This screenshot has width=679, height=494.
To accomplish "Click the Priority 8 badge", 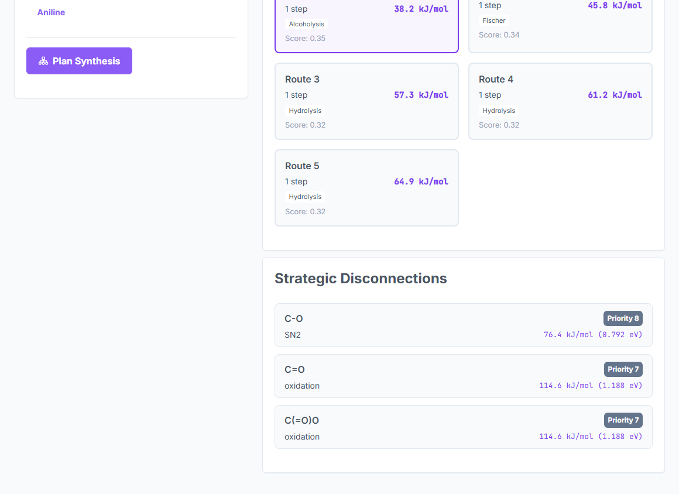I will point(623,318).
